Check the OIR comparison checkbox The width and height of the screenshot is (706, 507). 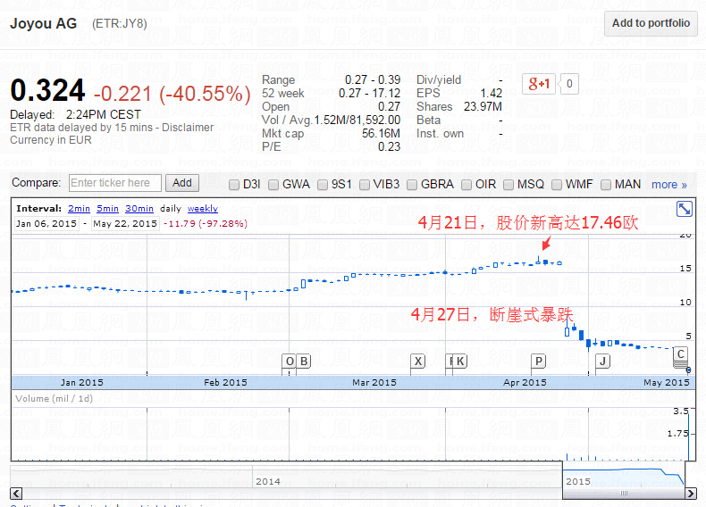coord(466,185)
